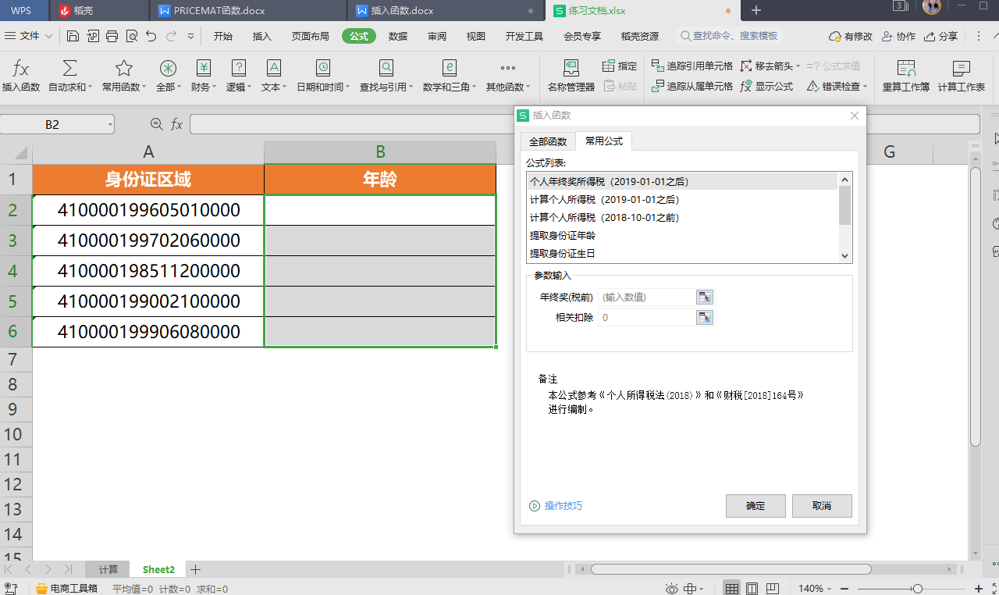Toggle Show Formulas (显示公式)
The image size is (999, 595).
pos(766,87)
